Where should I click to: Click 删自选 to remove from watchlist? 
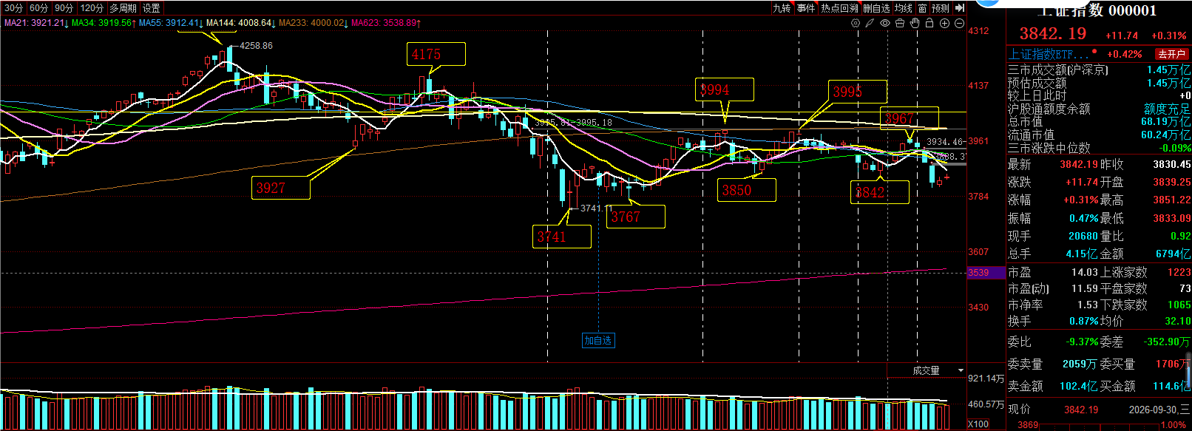tap(877, 8)
